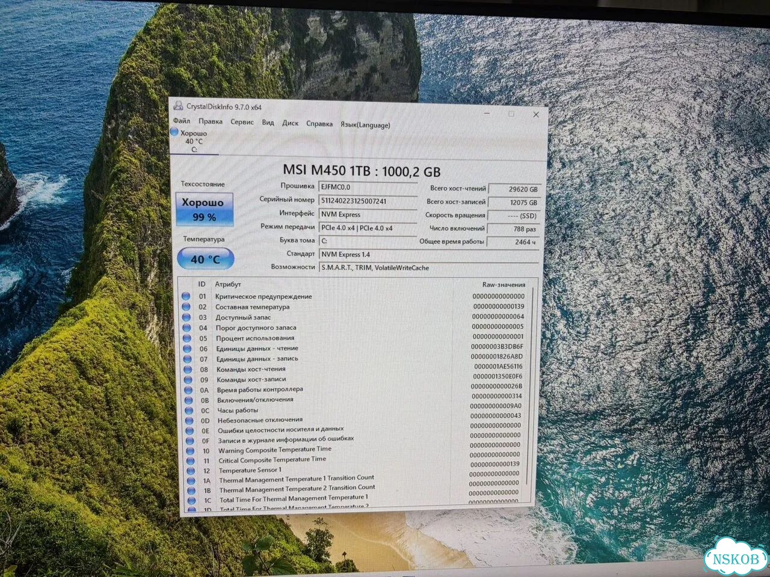The width and height of the screenshot is (770, 577).
Task: Click the Общее время работы value 2464 ч
Action: coord(513,242)
